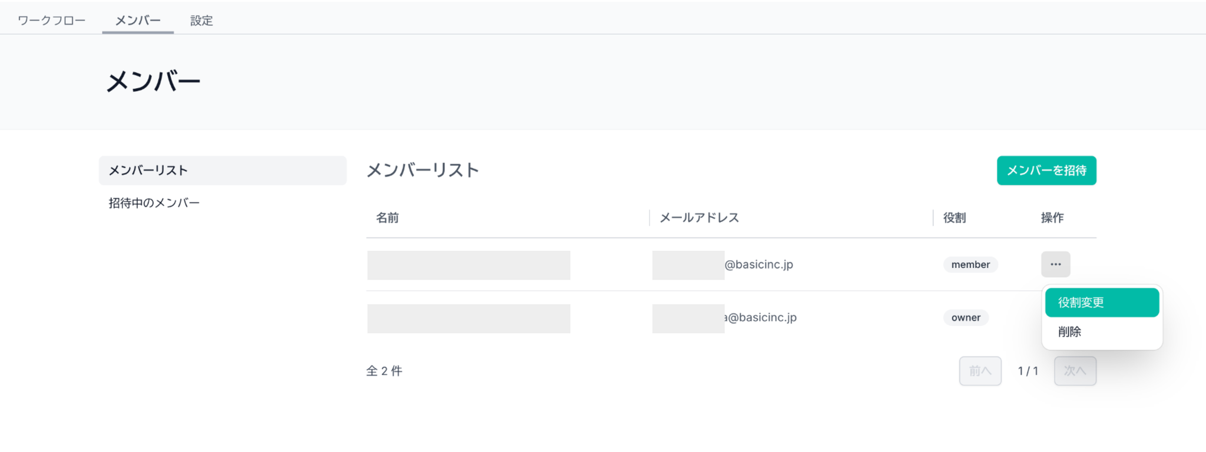Click the メールアドレス column header

point(699,218)
